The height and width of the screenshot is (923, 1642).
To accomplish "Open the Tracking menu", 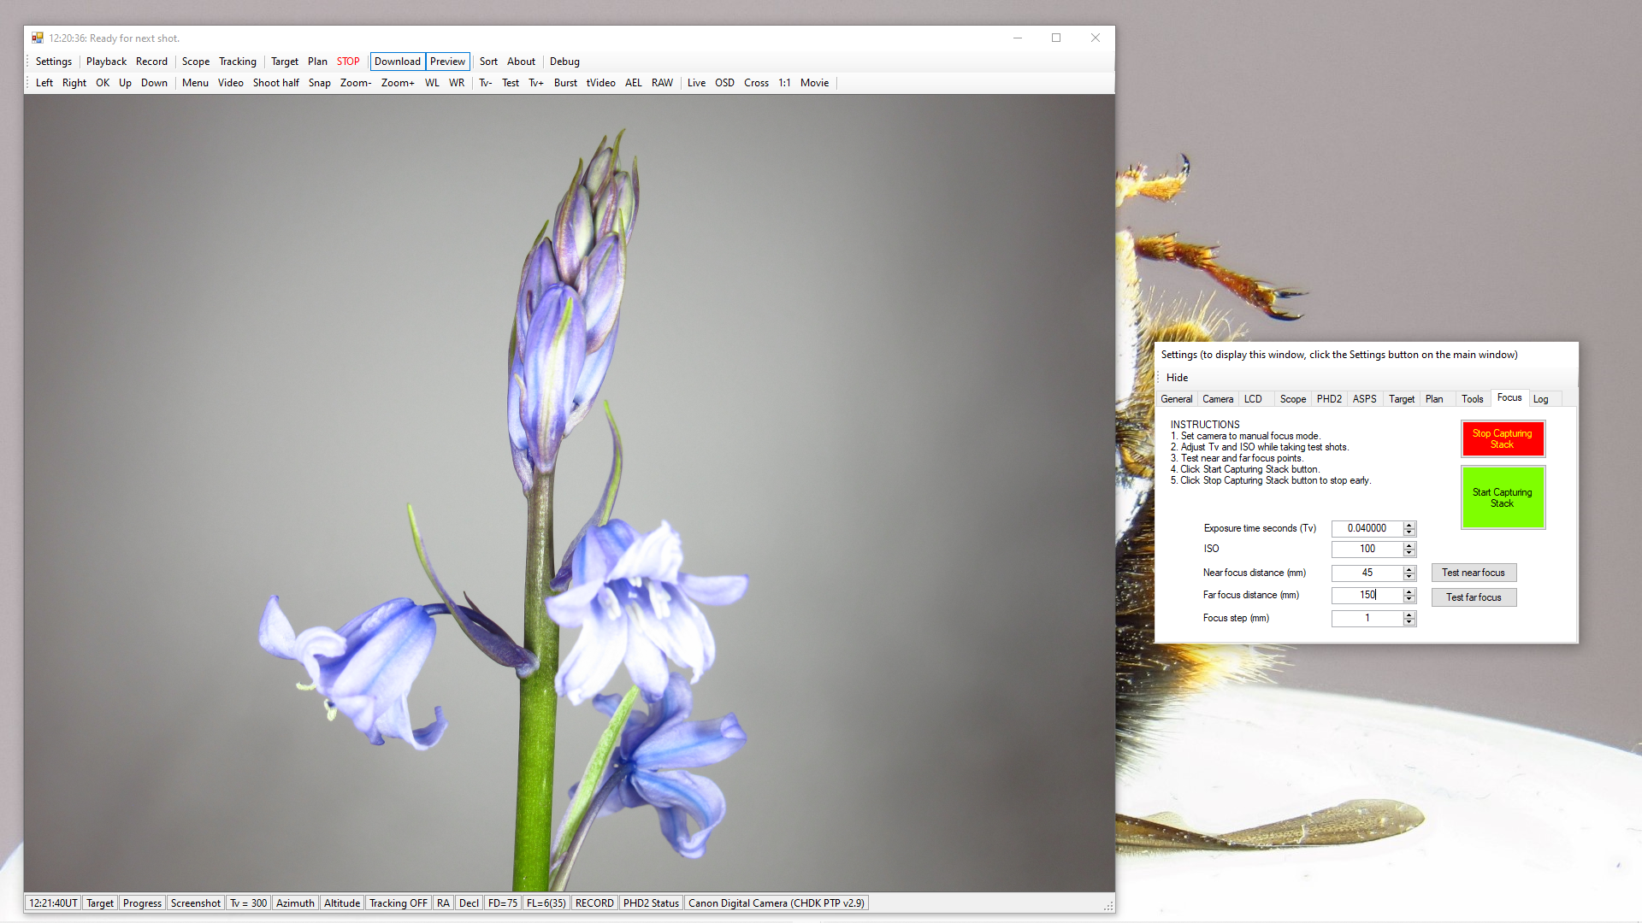I will [237, 62].
